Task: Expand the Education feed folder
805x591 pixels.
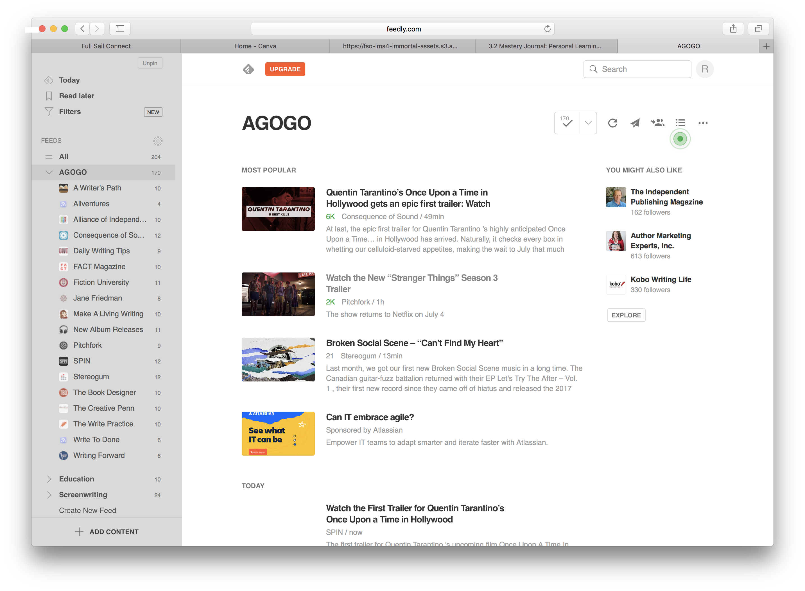Action: pyautogui.click(x=49, y=479)
